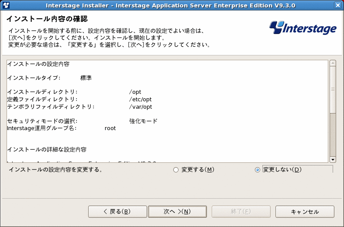Click the 強化モード security mode value
Viewport: 344px width, 227px height.
coord(143,121)
